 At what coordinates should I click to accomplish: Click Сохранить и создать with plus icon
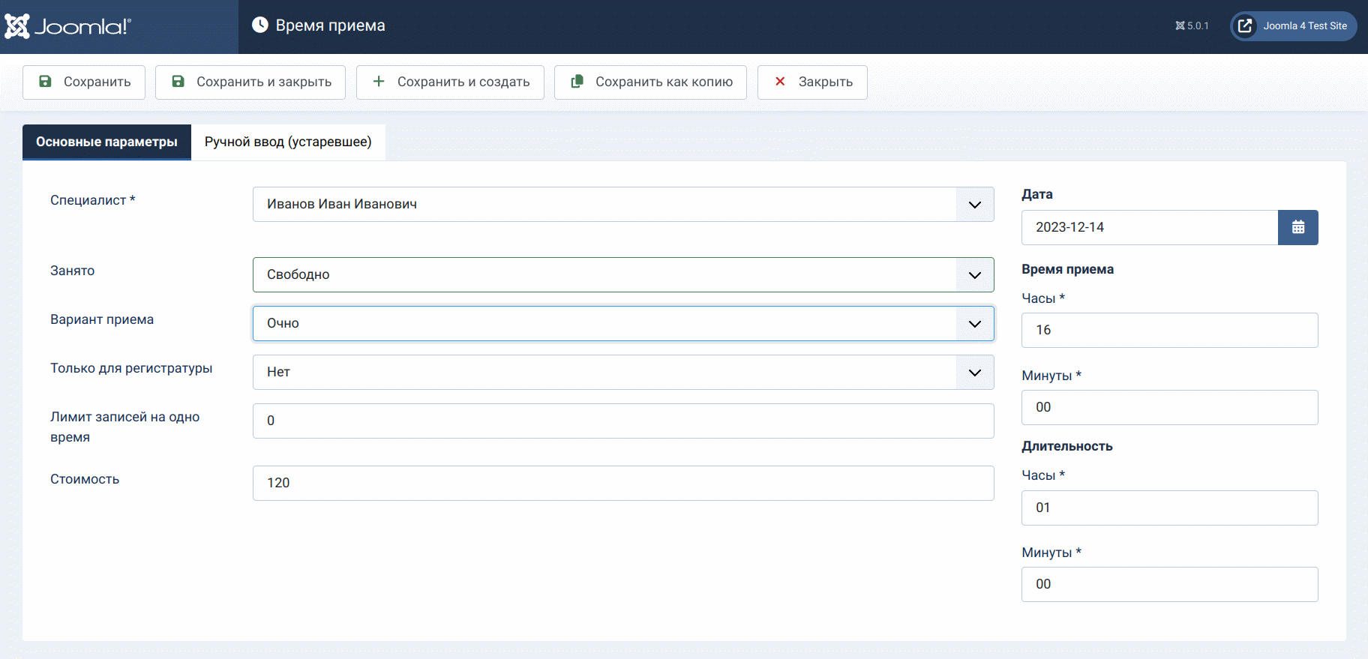coord(450,82)
